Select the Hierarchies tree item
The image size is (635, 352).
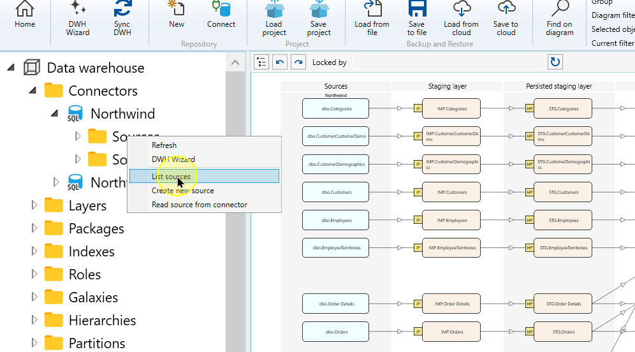coord(102,320)
